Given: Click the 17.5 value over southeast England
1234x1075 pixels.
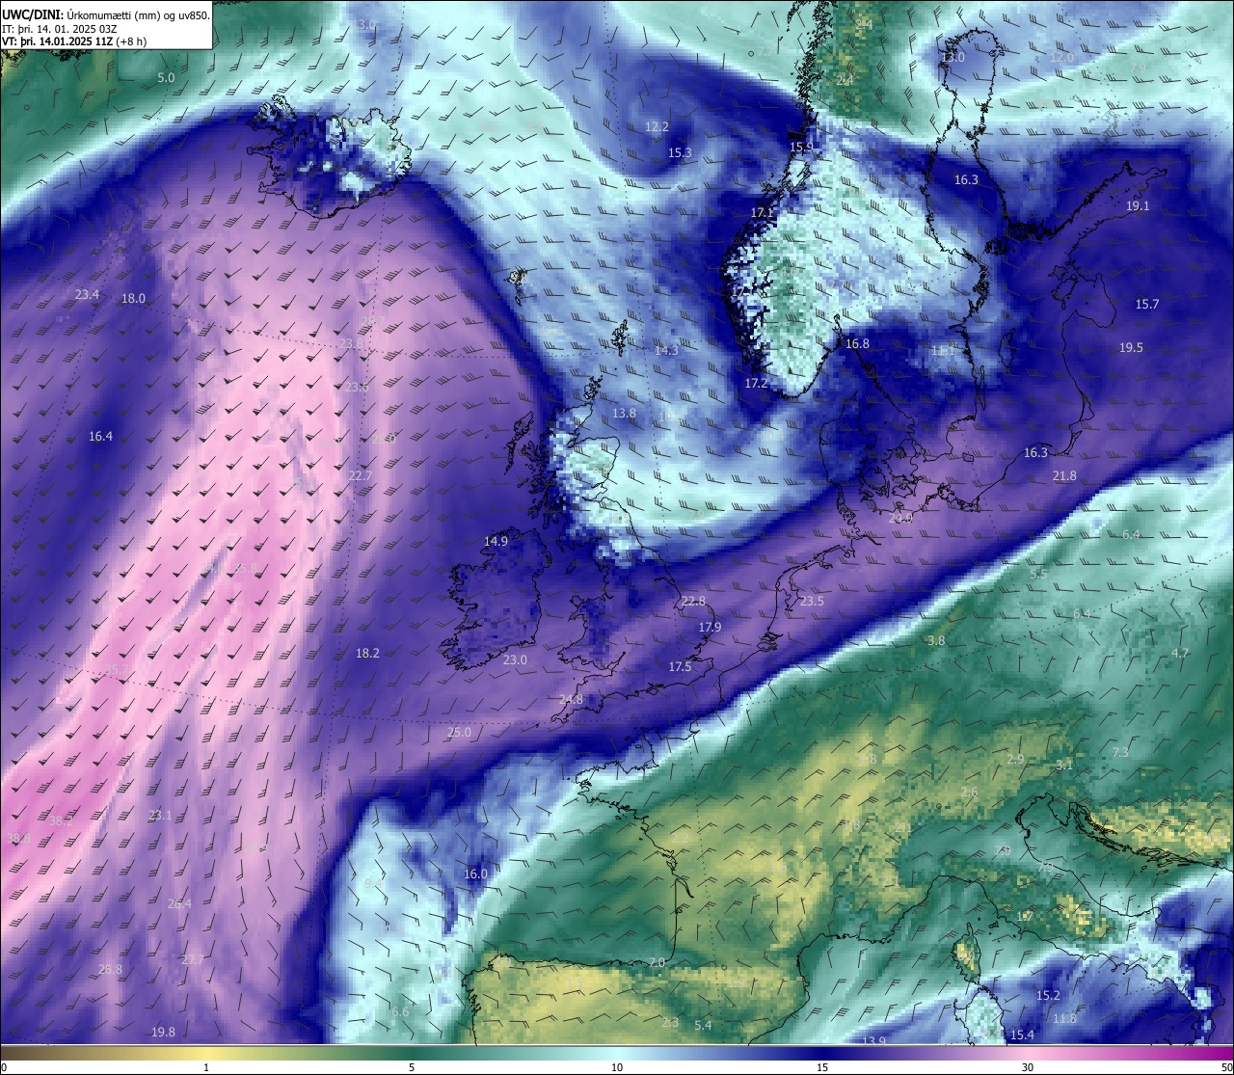Looking at the screenshot, I should [x=680, y=666].
